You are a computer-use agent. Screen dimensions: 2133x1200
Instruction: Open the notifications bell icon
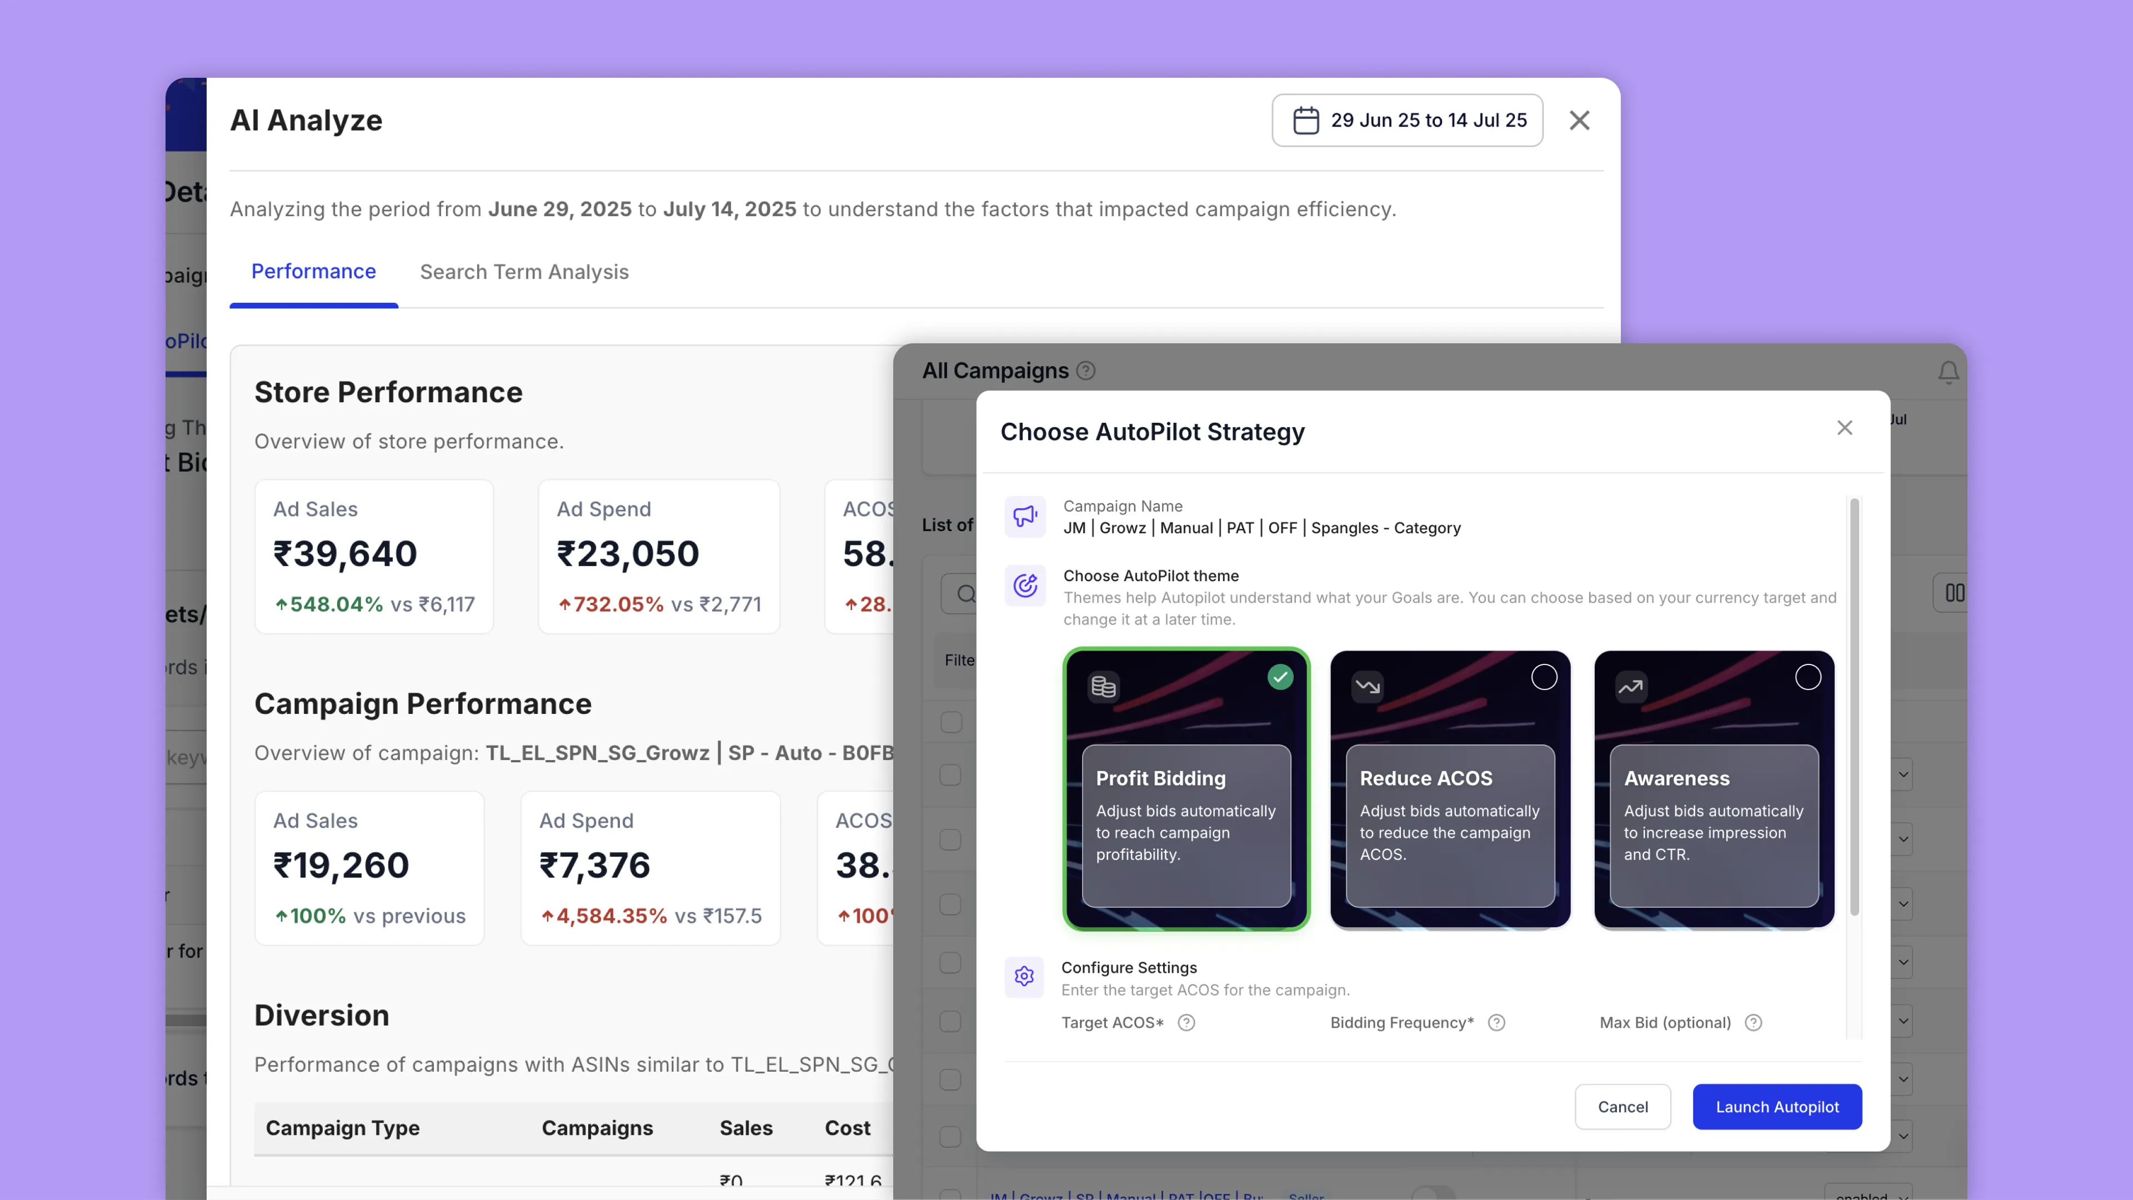(x=1949, y=372)
